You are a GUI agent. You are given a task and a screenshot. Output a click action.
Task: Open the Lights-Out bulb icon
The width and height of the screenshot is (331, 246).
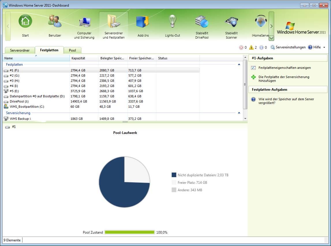(x=173, y=21)
